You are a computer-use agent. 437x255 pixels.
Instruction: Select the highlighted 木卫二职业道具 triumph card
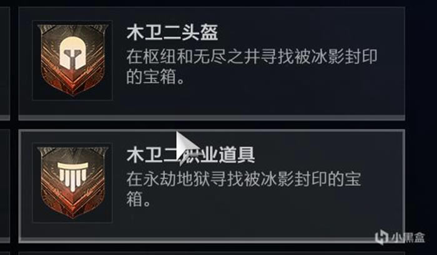click(x=212, y=186)
